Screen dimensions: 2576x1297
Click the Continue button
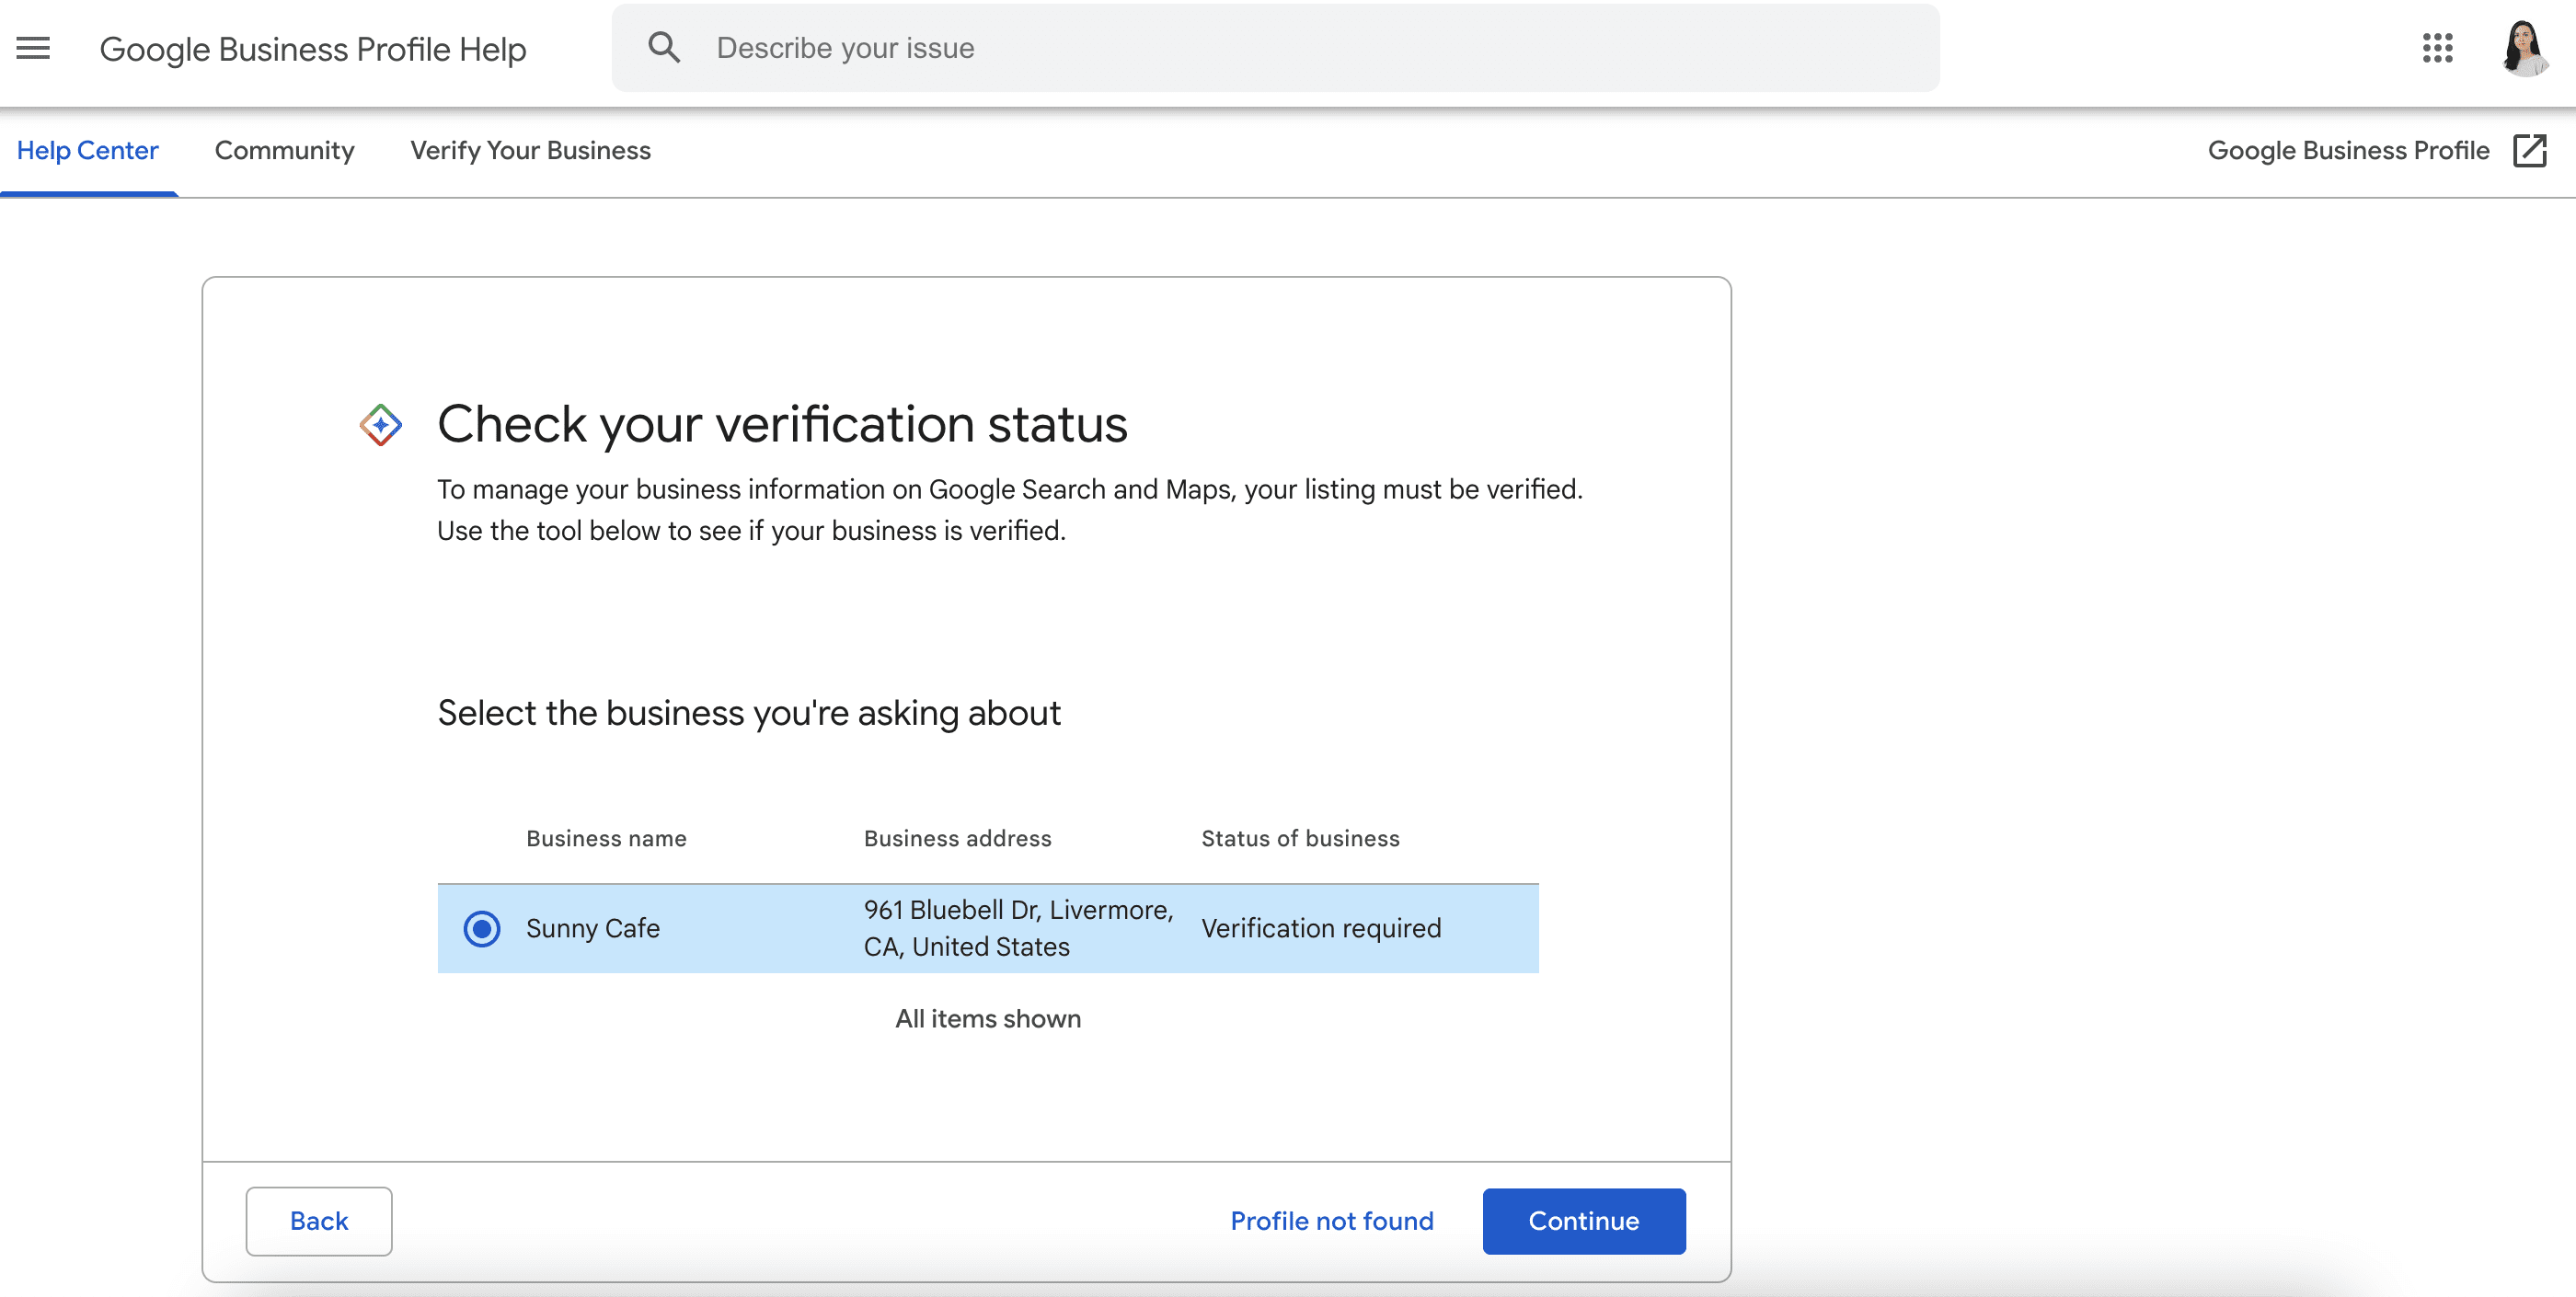(1583, 1221)
